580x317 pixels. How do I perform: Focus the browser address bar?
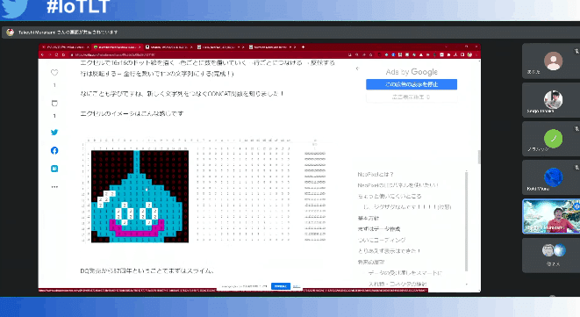tap(207, 54)
